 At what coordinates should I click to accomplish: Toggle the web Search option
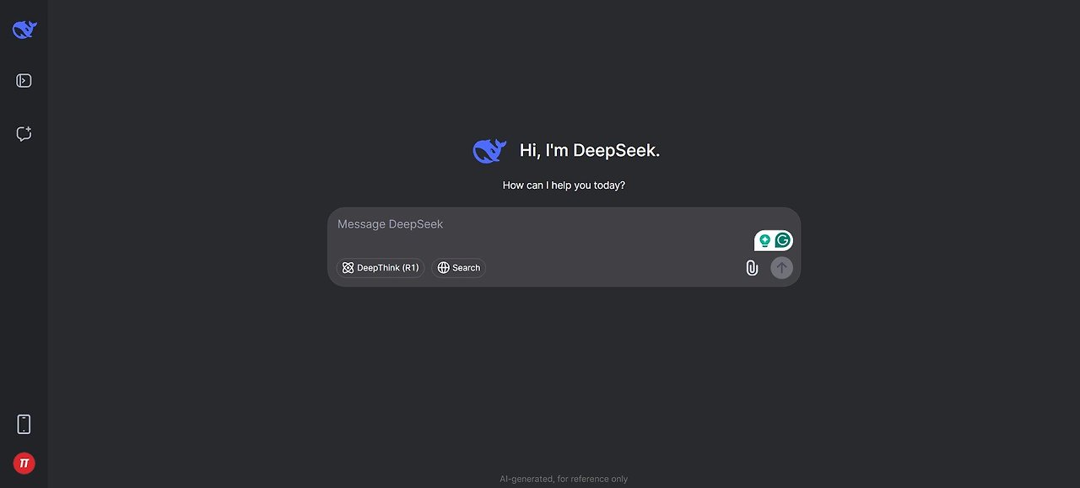[459, 268]
